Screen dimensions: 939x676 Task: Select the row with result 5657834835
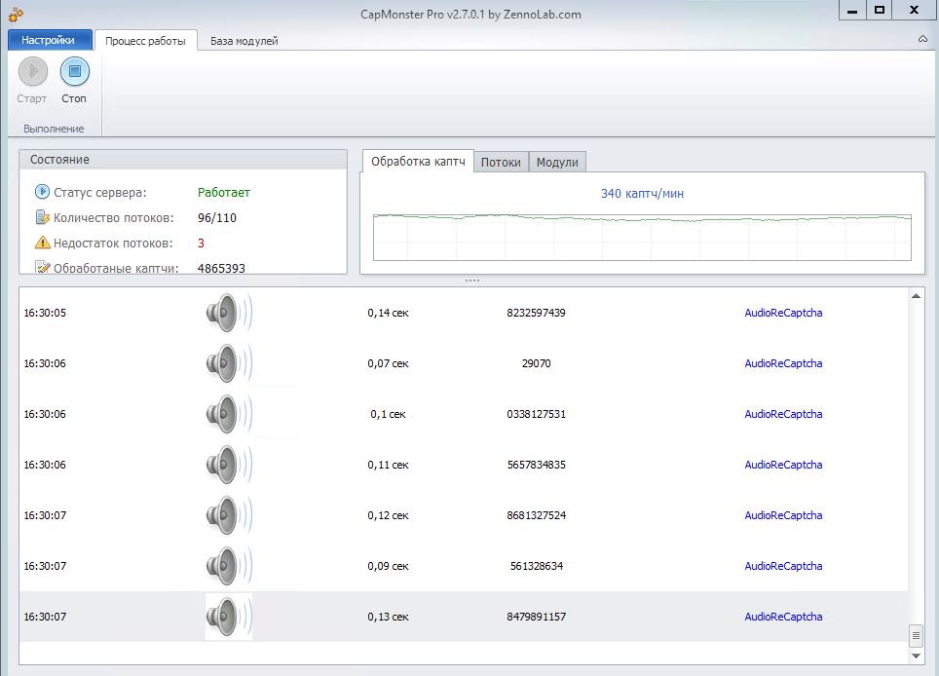[x=536, y=465]
